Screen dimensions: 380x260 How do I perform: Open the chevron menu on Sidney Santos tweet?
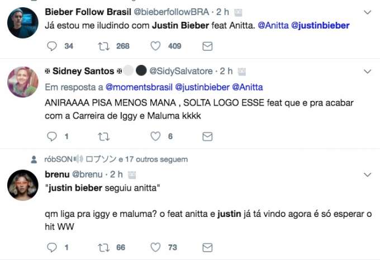pyautogui.click(x=367, y=72)
